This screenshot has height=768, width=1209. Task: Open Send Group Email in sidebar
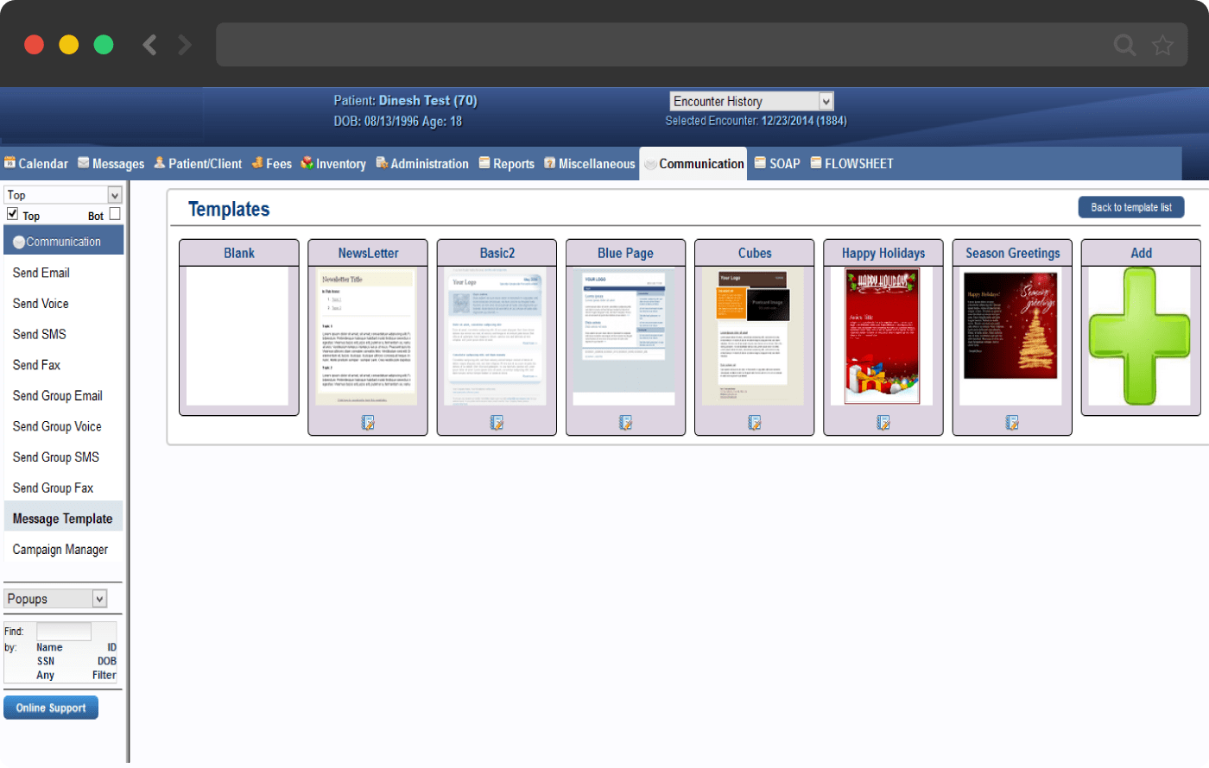click(58, 396)
